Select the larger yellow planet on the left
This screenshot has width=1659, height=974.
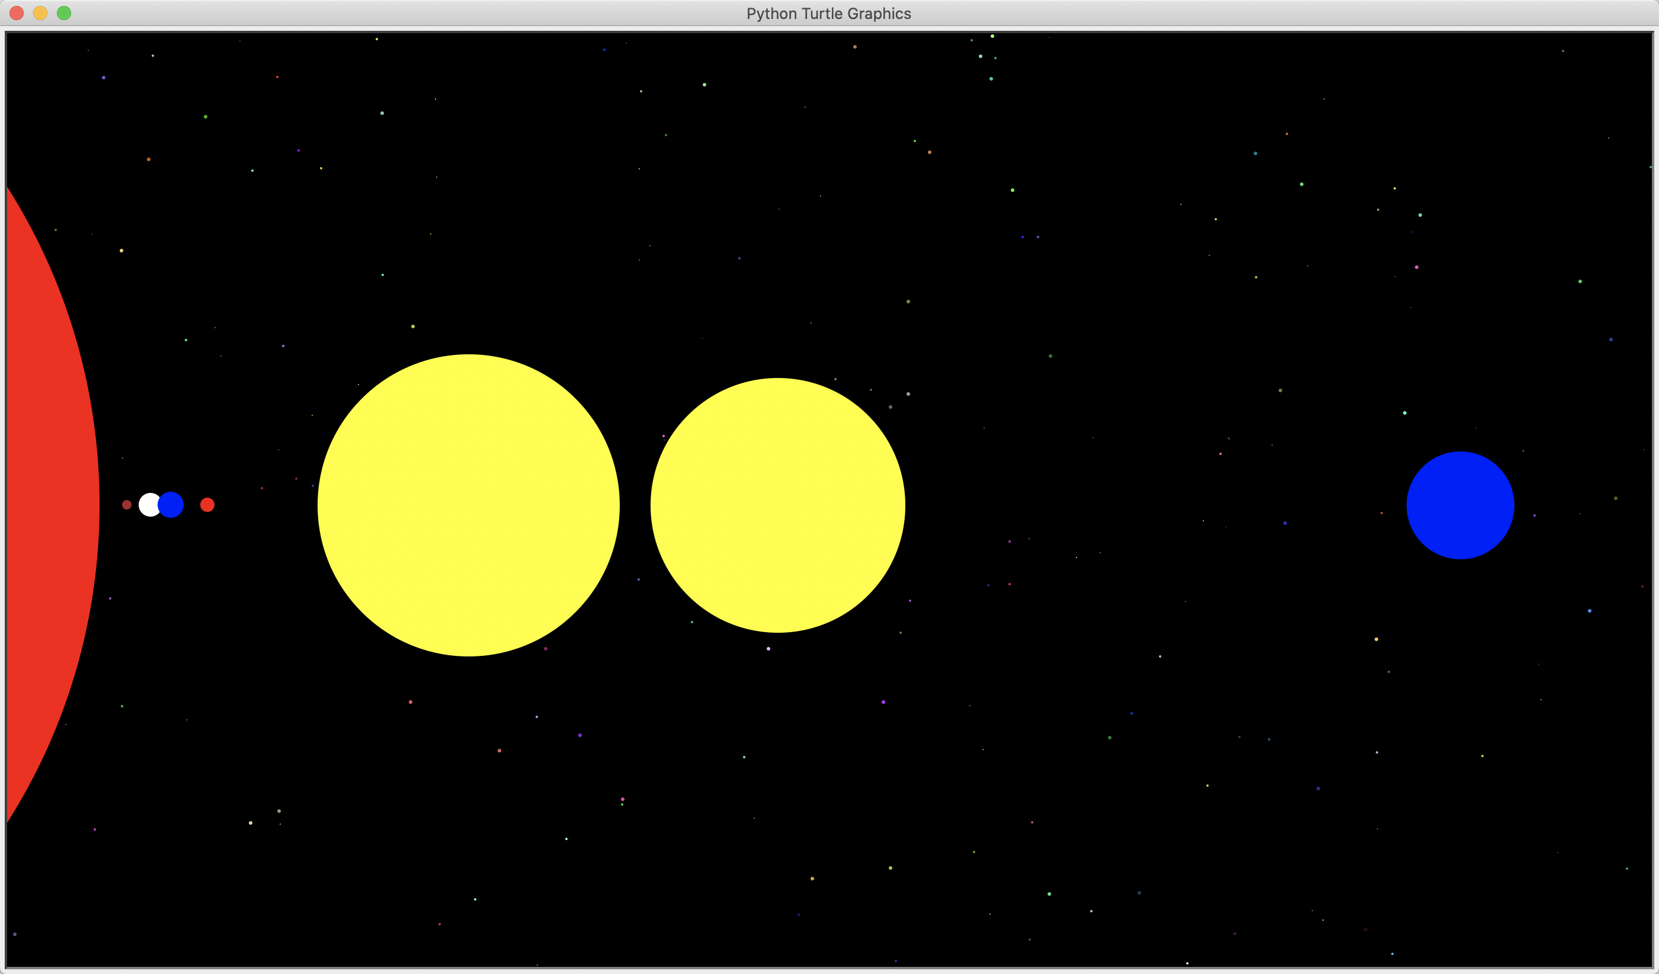[x=468, y=505]
